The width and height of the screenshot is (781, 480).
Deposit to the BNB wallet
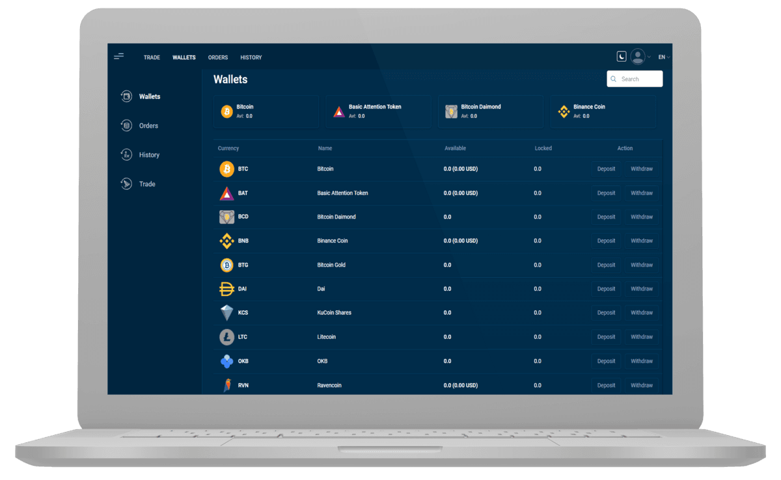click(606, 241)
